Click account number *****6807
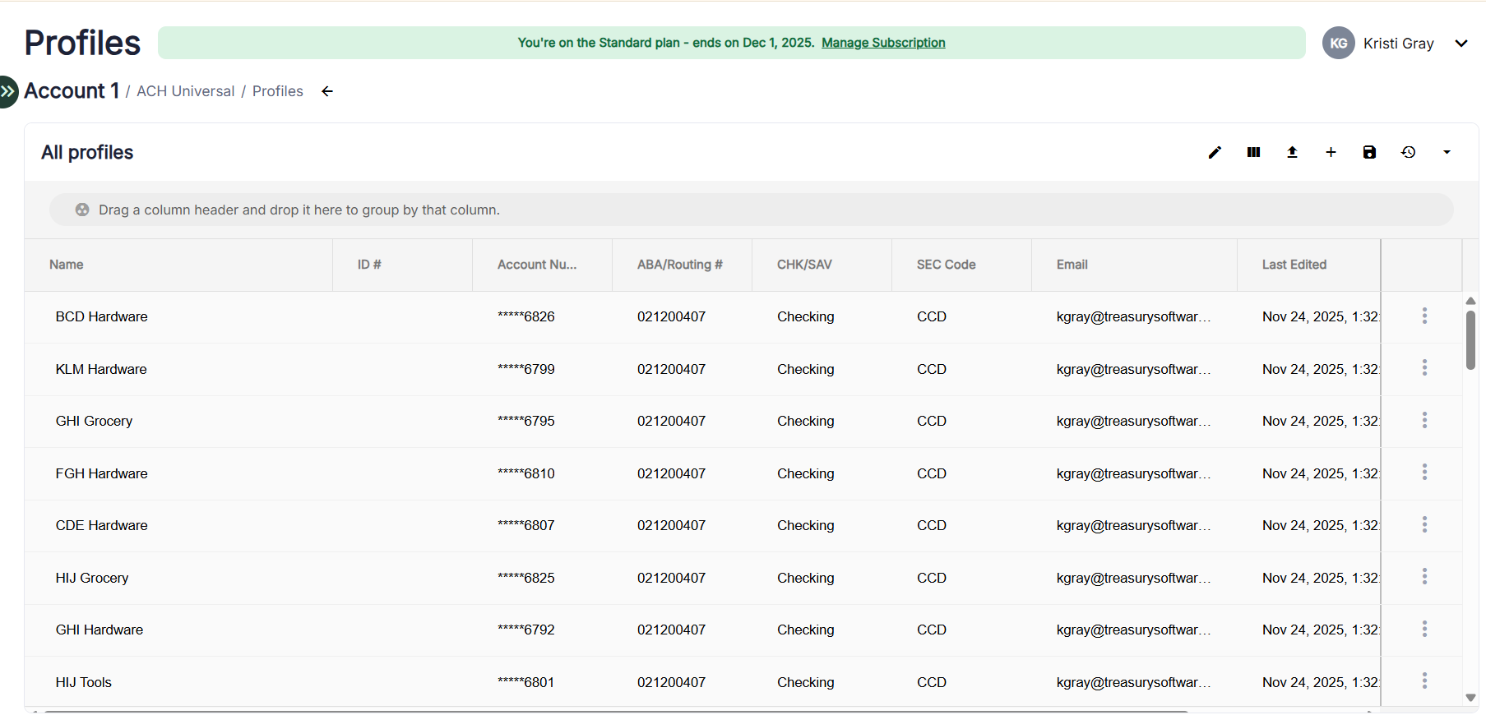 click(x=526, y=525)
